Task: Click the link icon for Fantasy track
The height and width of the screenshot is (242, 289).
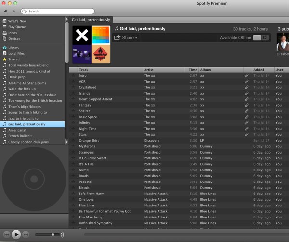Action: click(247, 105)
